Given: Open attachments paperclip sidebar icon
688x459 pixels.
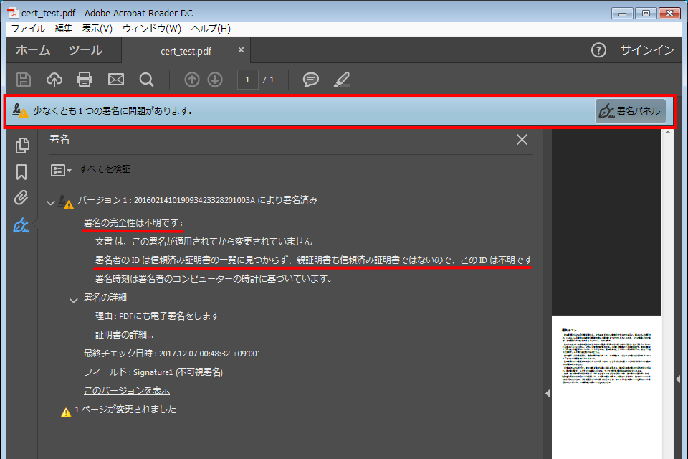Looking at the screenshot, I should click(21, 198).
